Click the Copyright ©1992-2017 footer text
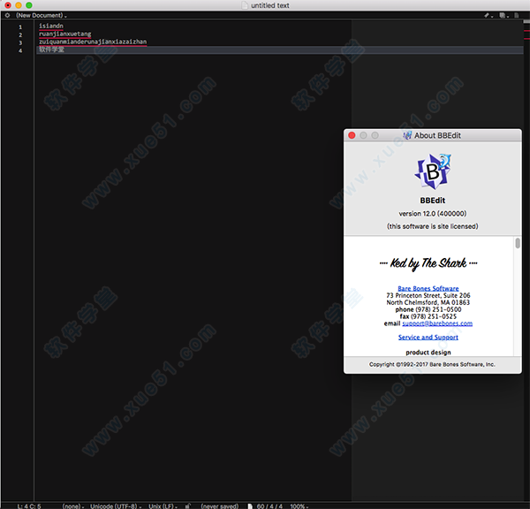Screen dimensions: 530x509 pos(432,364)
